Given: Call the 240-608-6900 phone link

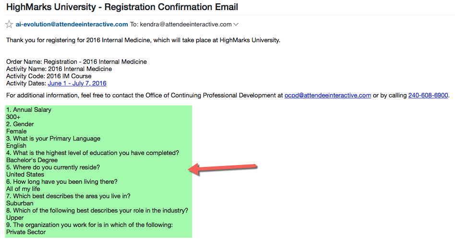Looking at the screenshot, I should (x=428, y=95).
